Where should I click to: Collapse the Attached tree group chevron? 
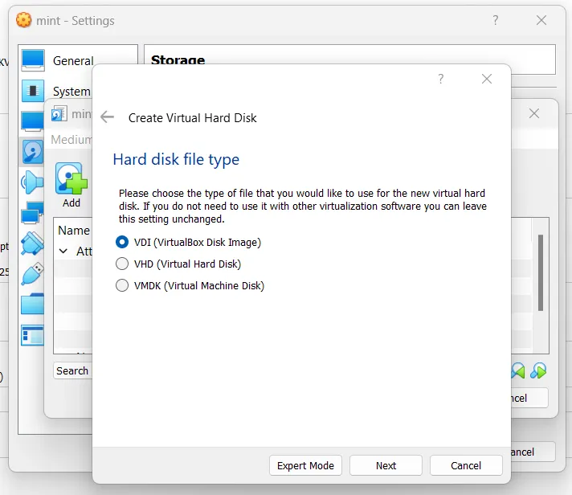[63, 251]
